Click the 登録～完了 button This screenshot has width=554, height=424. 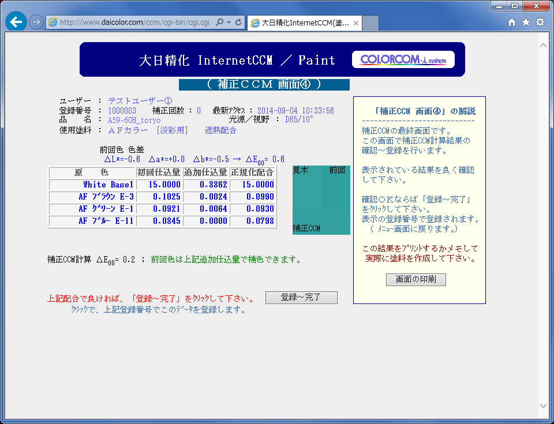(301, 298)
